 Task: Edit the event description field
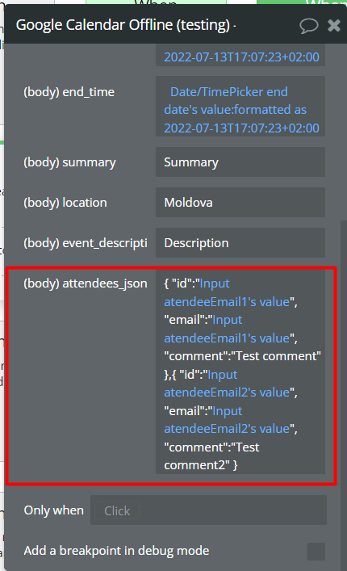pyautogui.click(x=240, y=243)
